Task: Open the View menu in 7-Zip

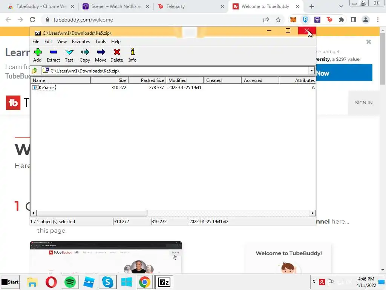Action: click(x=62, y=42)
